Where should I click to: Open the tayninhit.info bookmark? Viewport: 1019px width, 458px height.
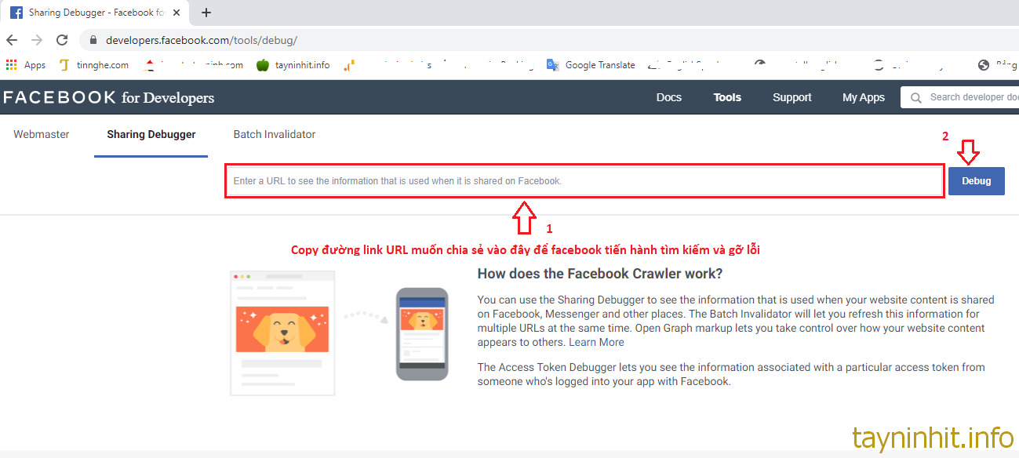click(x=293, y=65)
